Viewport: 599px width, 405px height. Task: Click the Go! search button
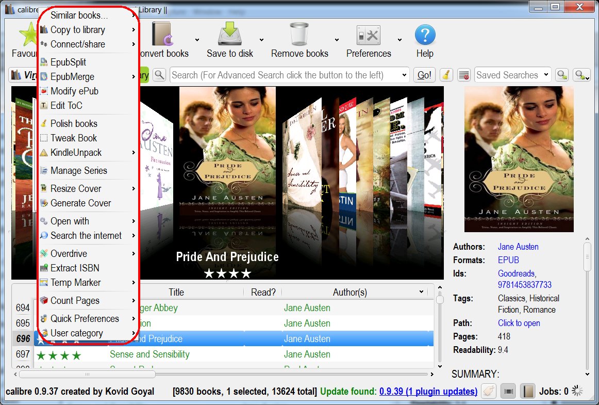[424, 75]
